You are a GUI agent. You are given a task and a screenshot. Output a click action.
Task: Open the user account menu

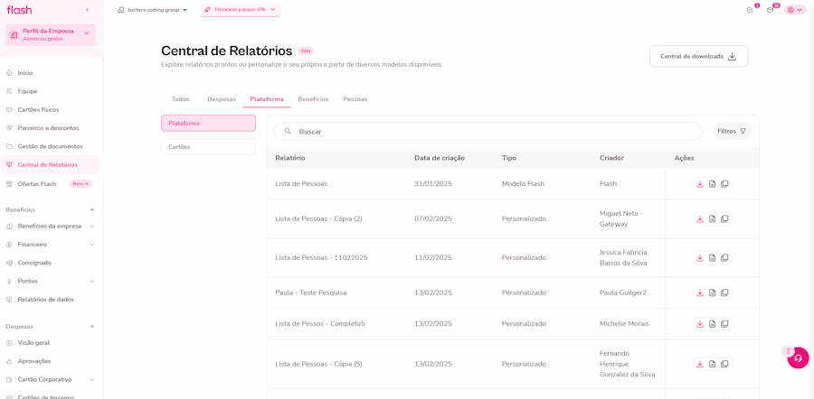point(794,10)
